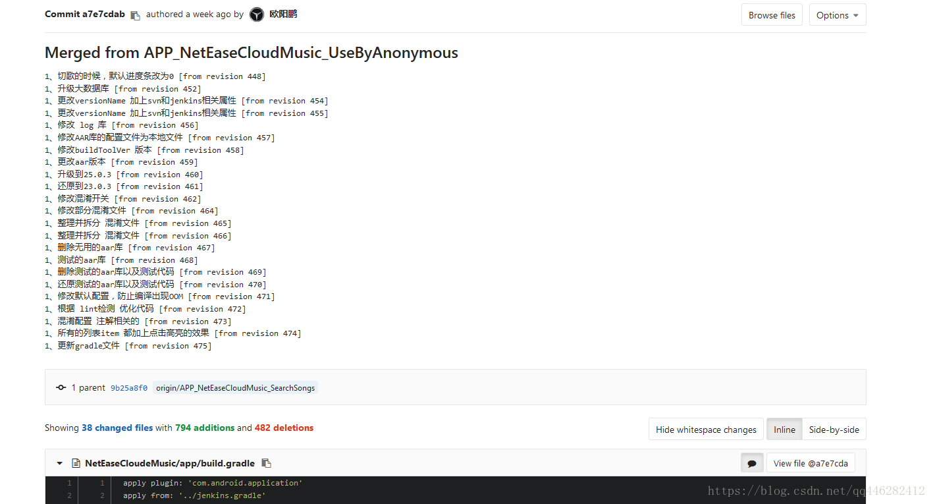Open the Options dropdown
The width and height of the screenshot is (933, 504).
point(837,15)
